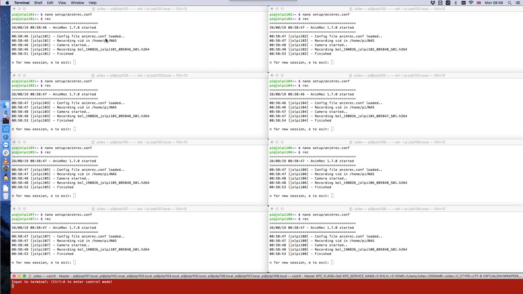Open the Window menu
The width and height of the screenshot is (523, 294).
pos(77,3)
